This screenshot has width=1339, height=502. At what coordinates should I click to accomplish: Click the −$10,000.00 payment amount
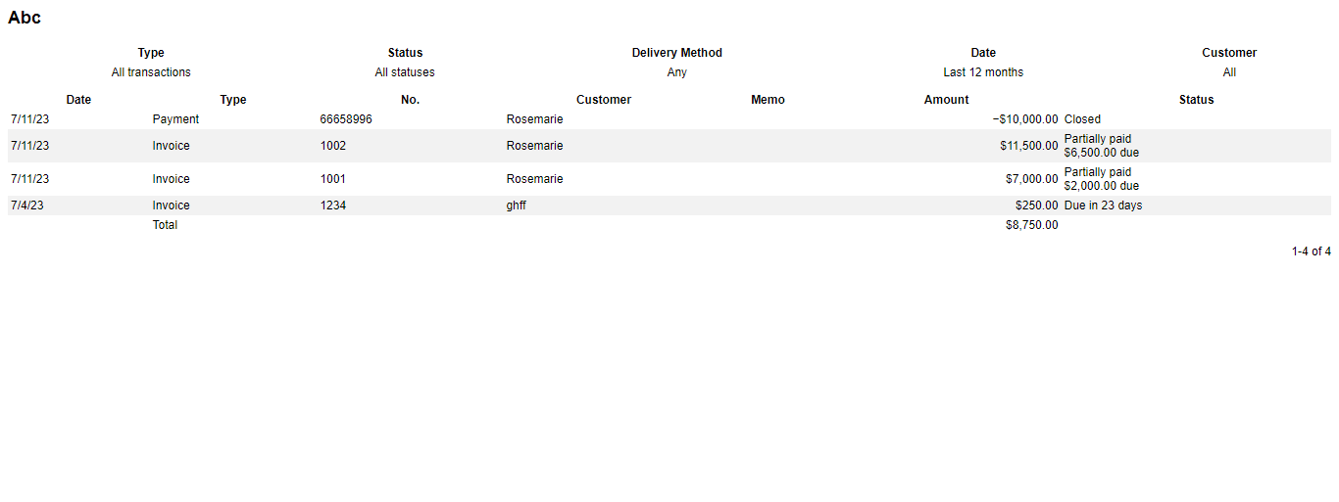1025,119
